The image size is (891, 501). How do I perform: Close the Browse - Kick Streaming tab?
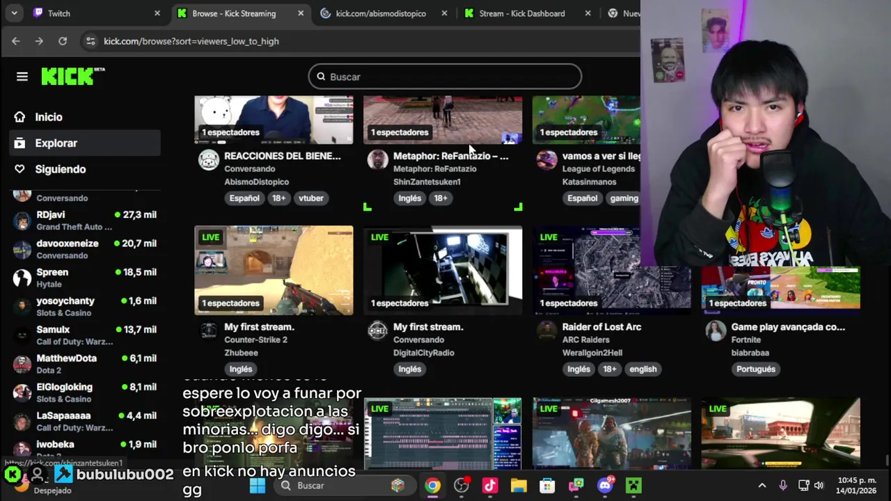(301, 13)
